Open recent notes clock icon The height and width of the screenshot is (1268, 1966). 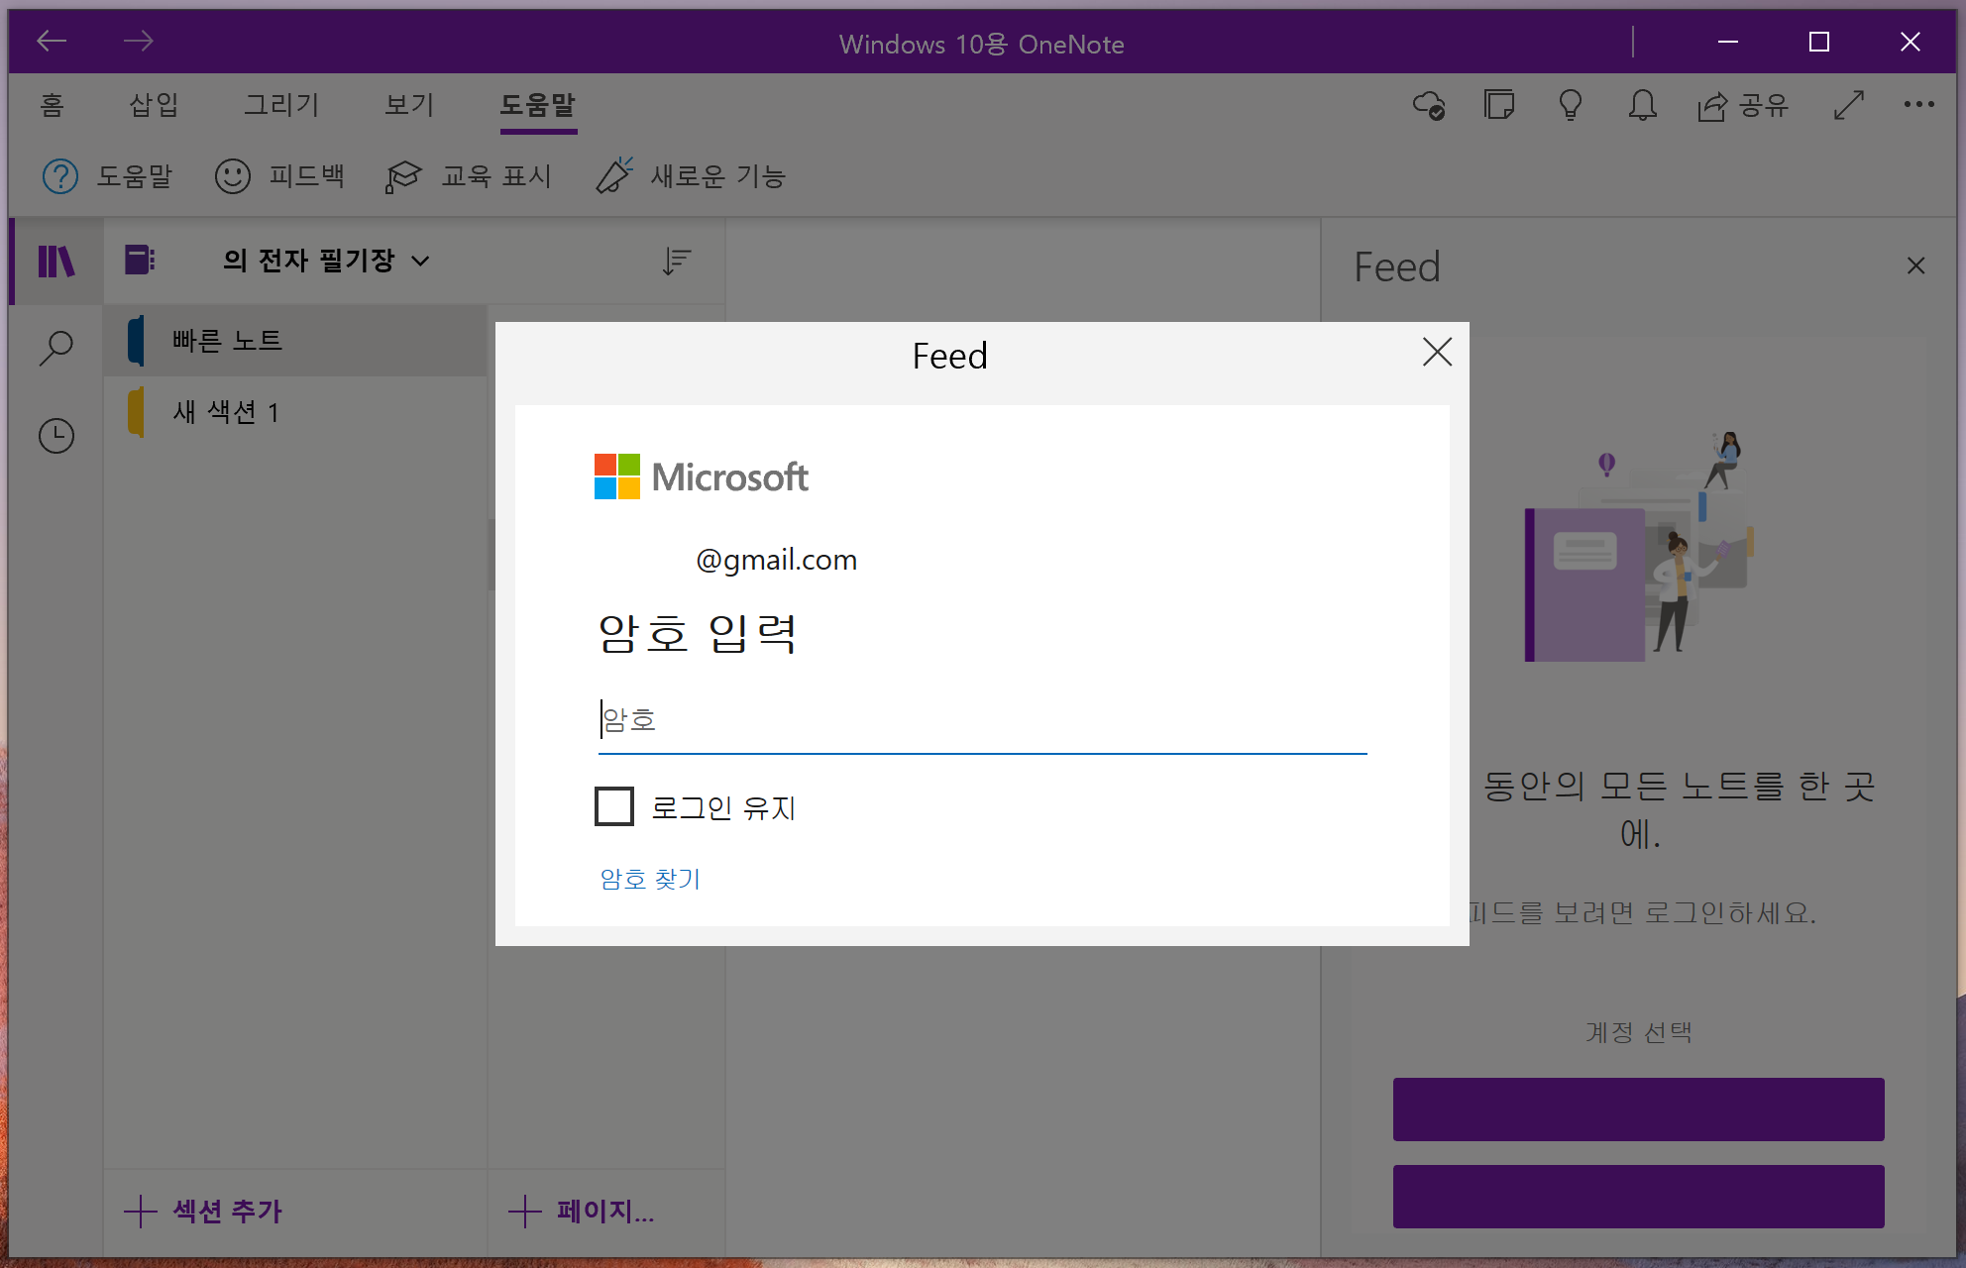56,436
